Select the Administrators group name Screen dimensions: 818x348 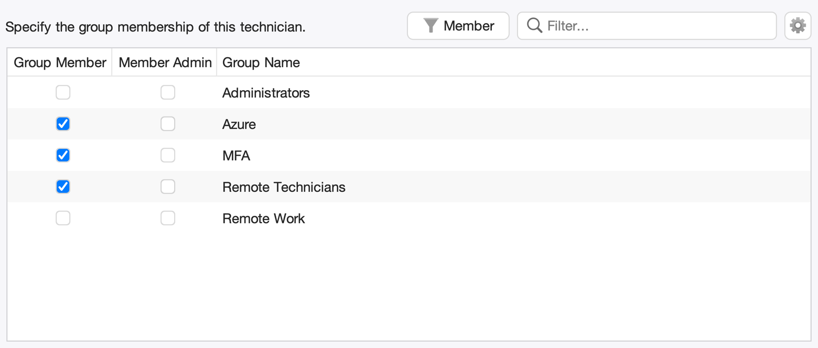(266, 93)
